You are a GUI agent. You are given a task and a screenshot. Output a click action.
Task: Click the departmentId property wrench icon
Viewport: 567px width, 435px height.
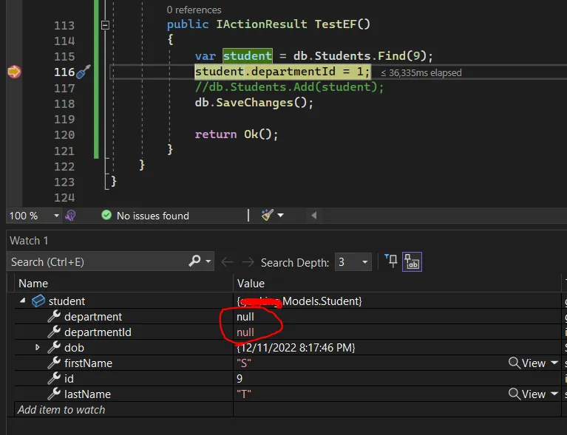click(54, 332)
